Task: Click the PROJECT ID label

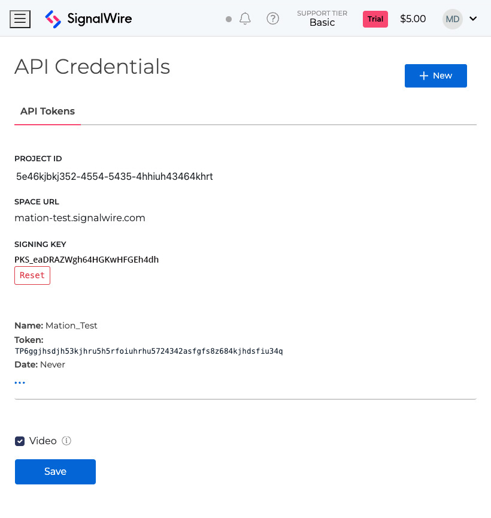Action: [38, 158]
